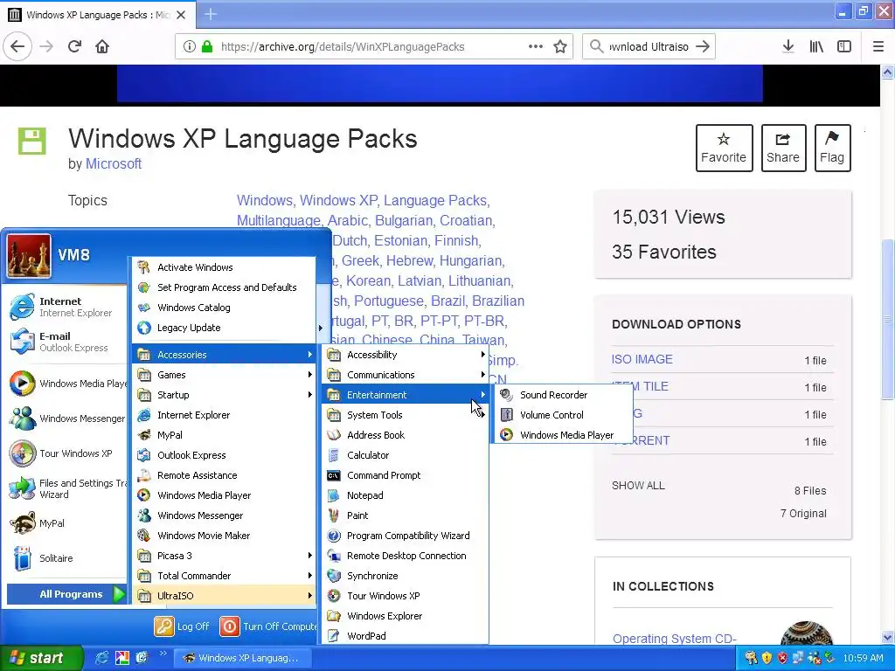This screenshot has height=671, width=895.
Task: Open the Firefox library icon
Action: click(816, 46)
